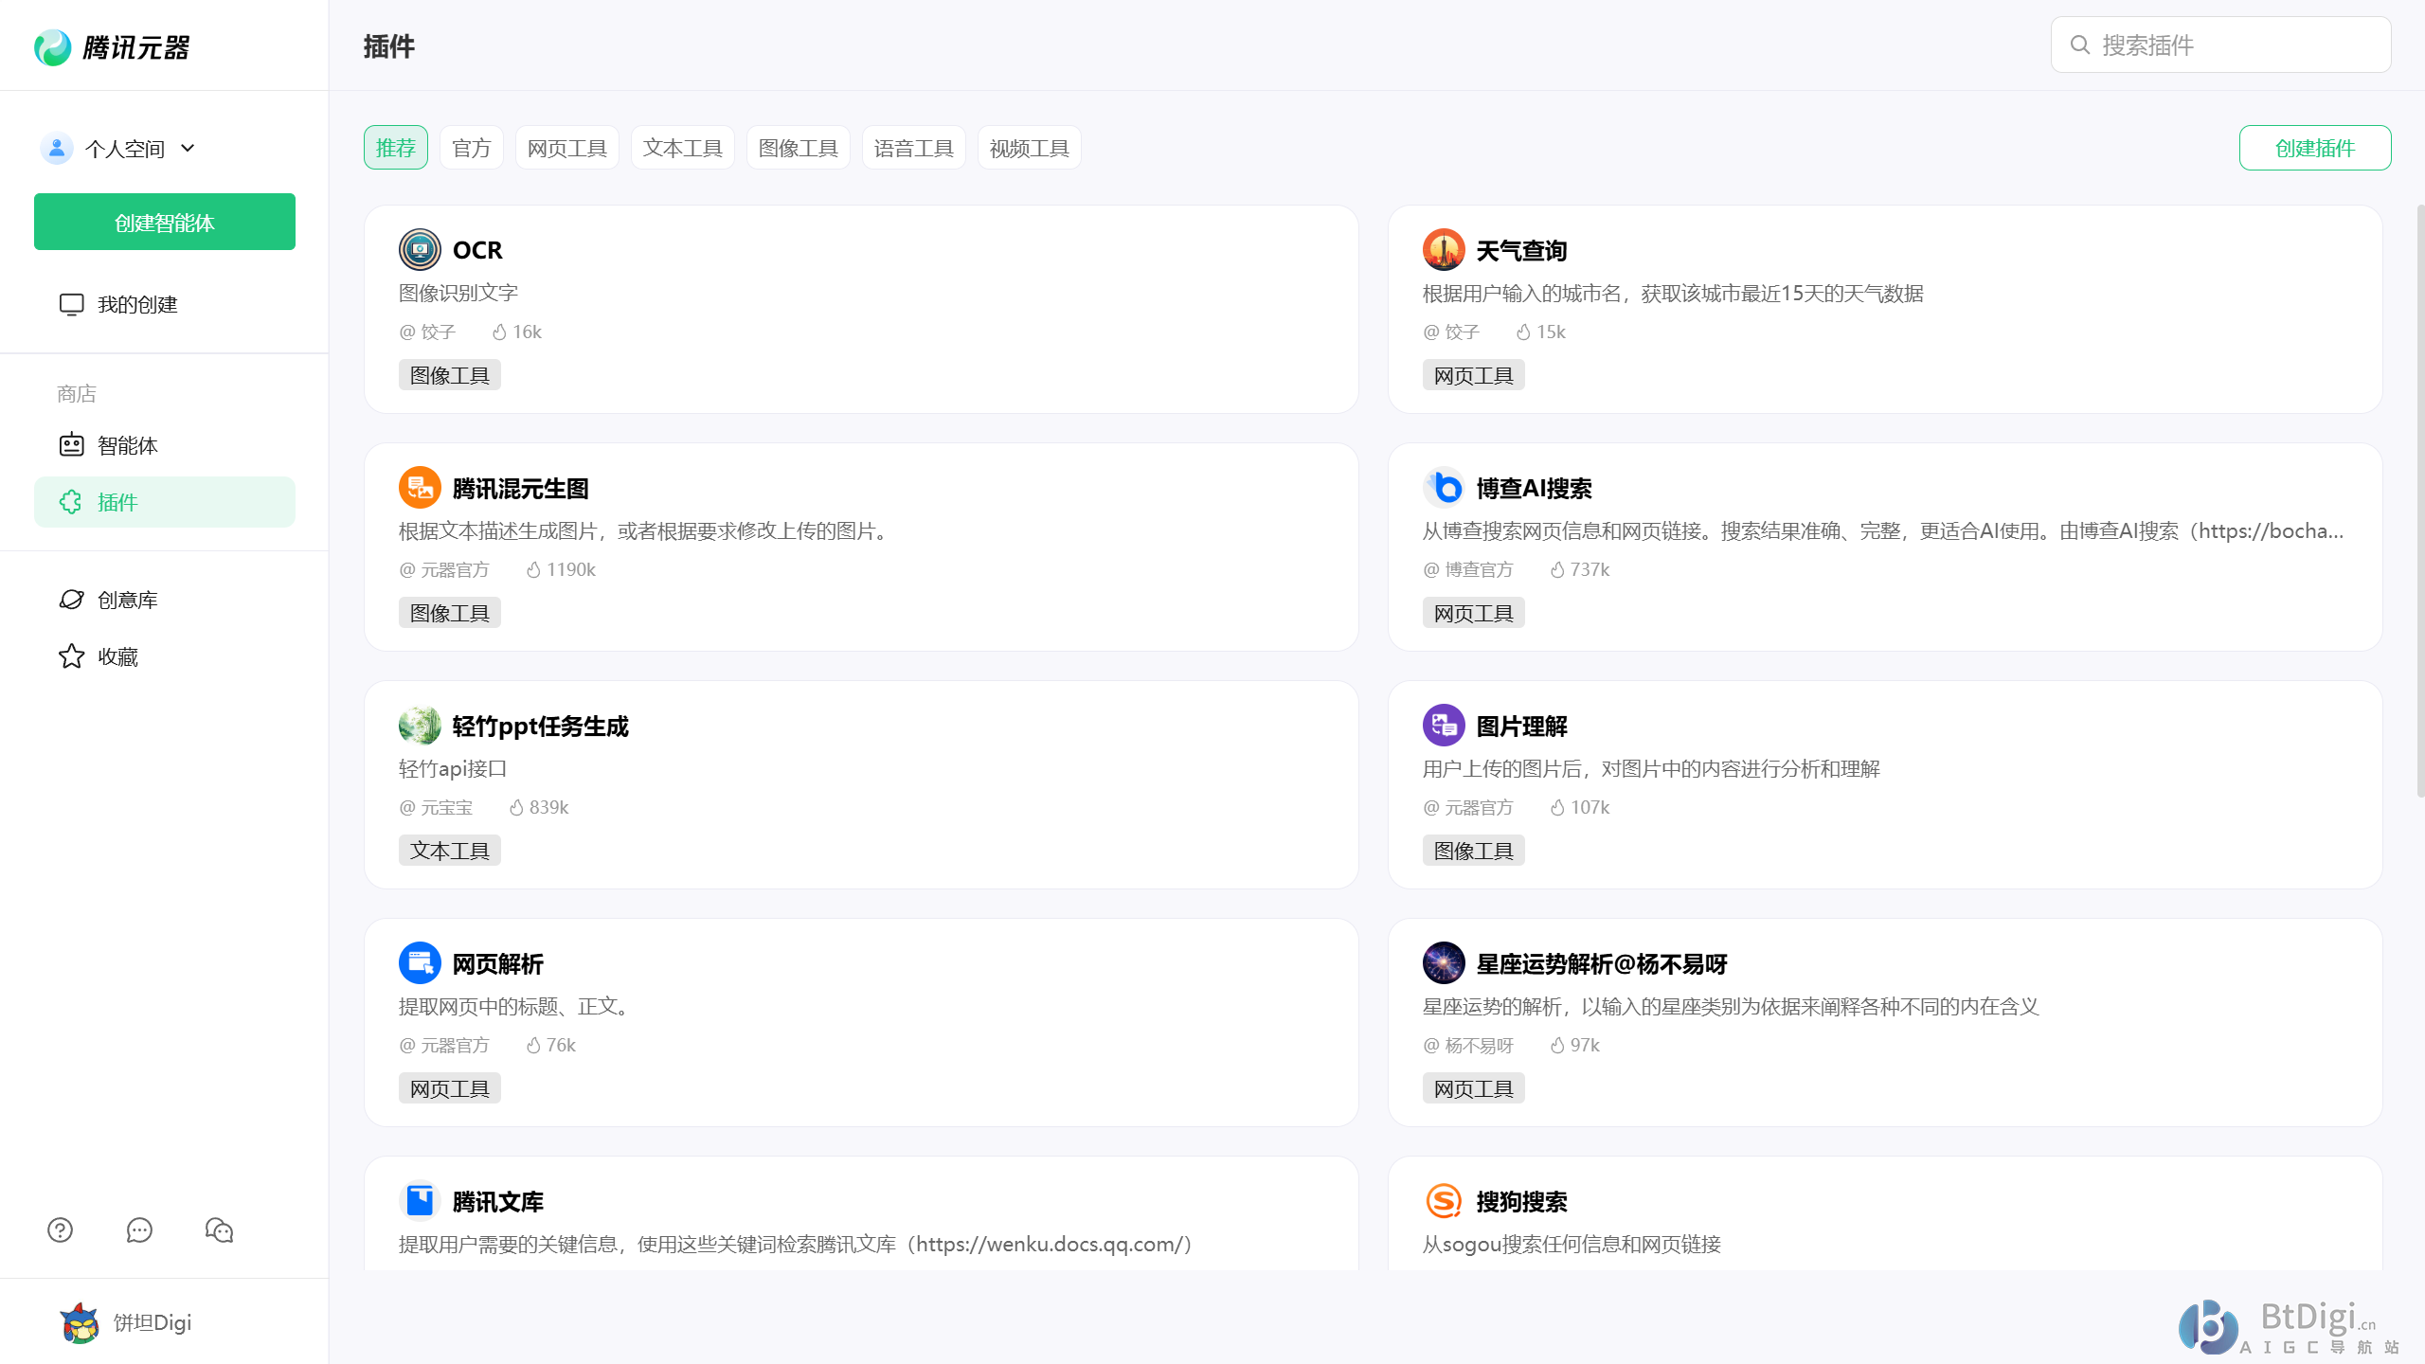Click author "@ 元宝宝"
2425x1364 pixels.
[x=436, y=807]
